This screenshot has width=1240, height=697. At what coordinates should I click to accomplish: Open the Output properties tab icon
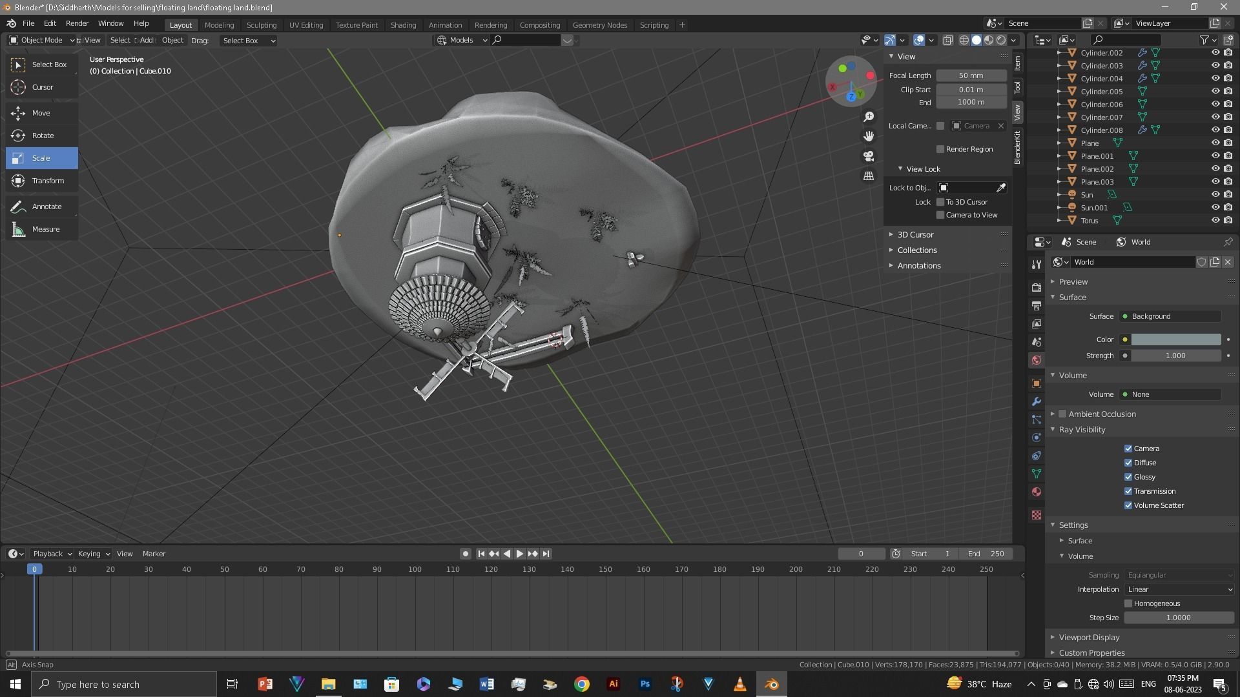pos(1037,305)
